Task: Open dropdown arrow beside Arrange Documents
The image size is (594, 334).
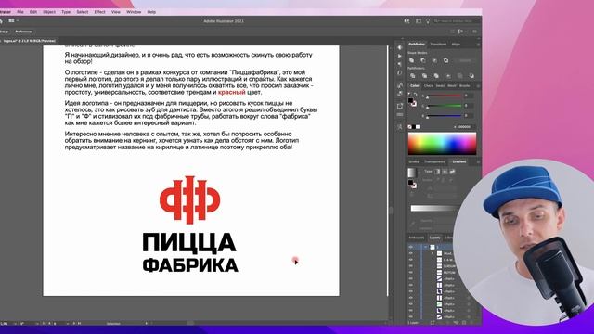Action: point(18,20)
